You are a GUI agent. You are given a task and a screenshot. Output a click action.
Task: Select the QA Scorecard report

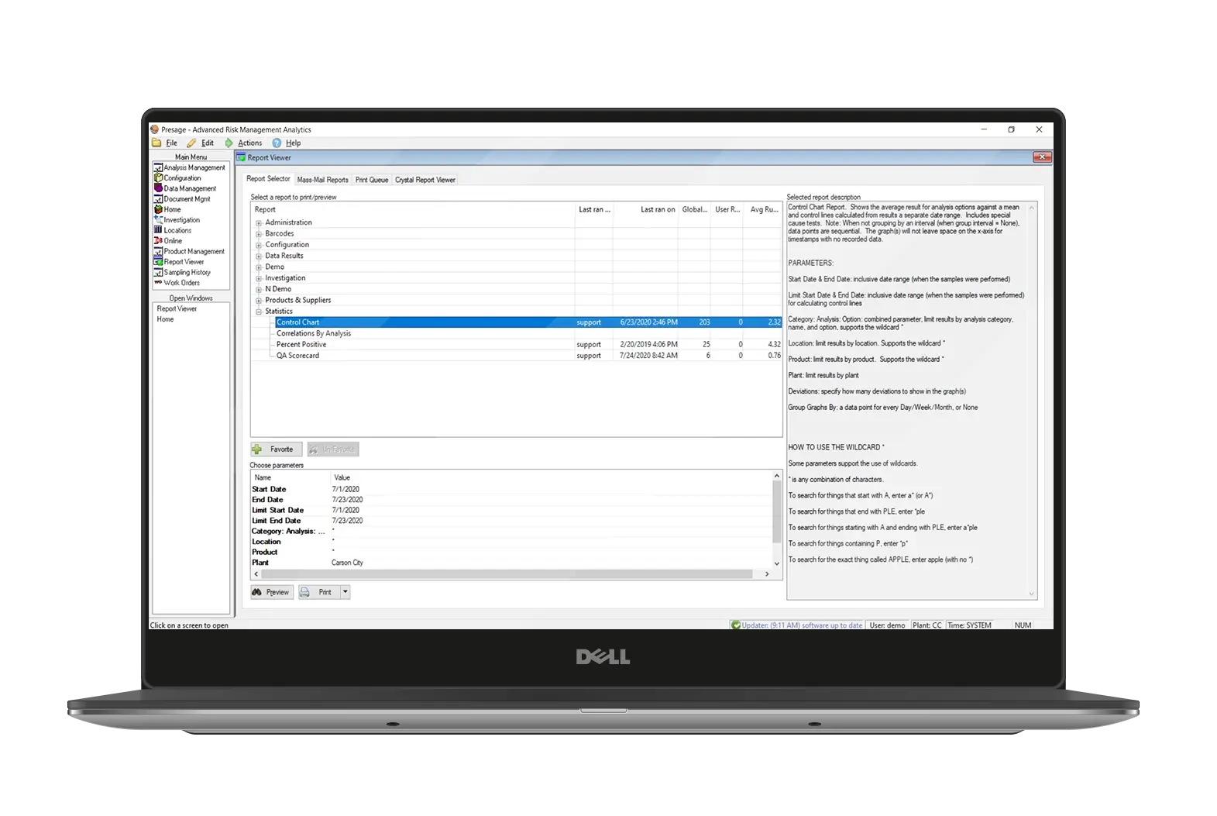[297, 356]
